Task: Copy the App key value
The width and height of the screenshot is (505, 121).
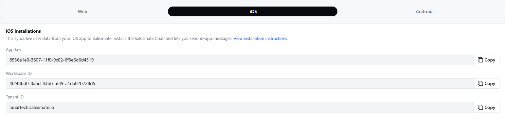Action: 486,60
